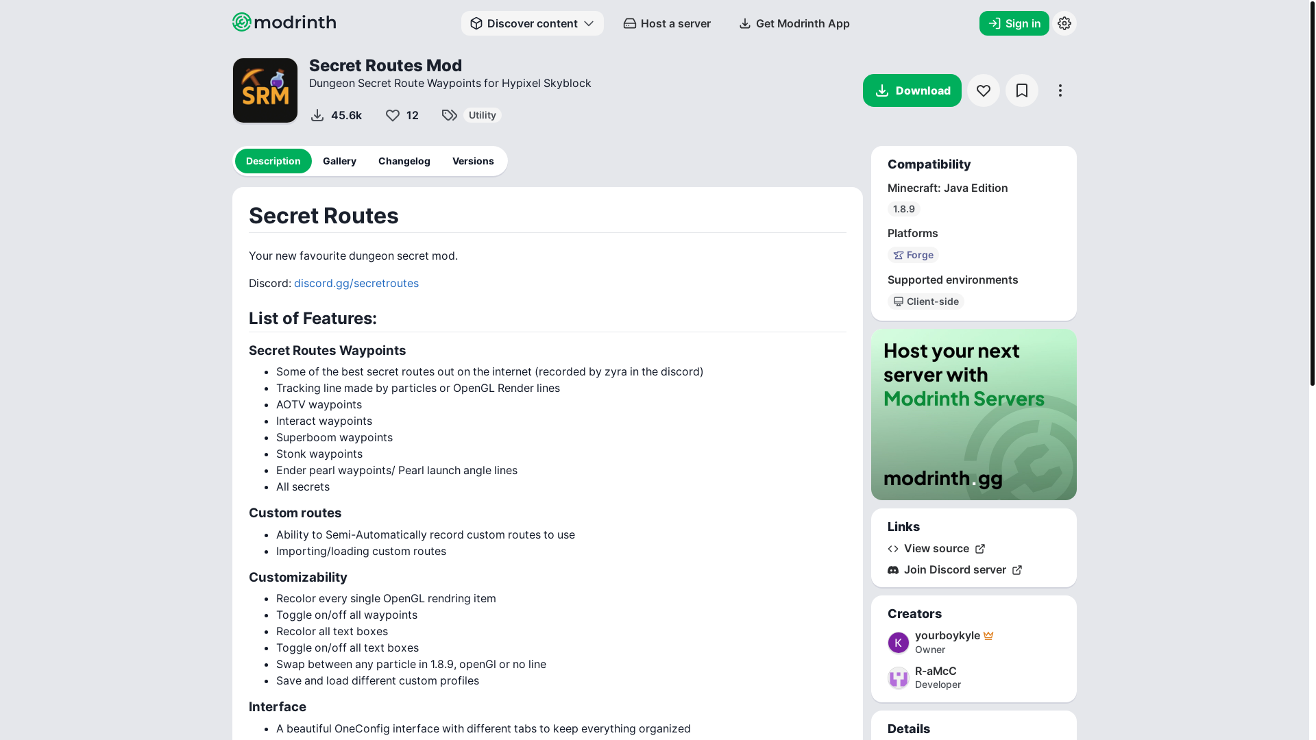Click the bookmark save icon button
Viewport: 1316px width, 740px height.
tap(1021, 90)
